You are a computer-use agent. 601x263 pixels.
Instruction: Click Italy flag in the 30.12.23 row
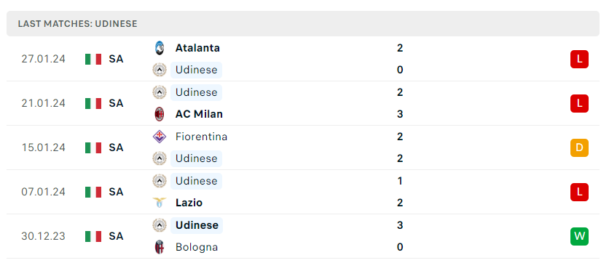point(93,236)
